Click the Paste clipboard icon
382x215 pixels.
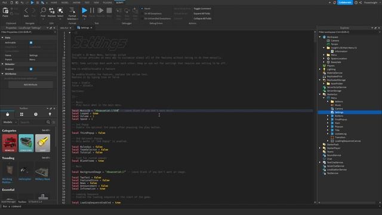5,11
